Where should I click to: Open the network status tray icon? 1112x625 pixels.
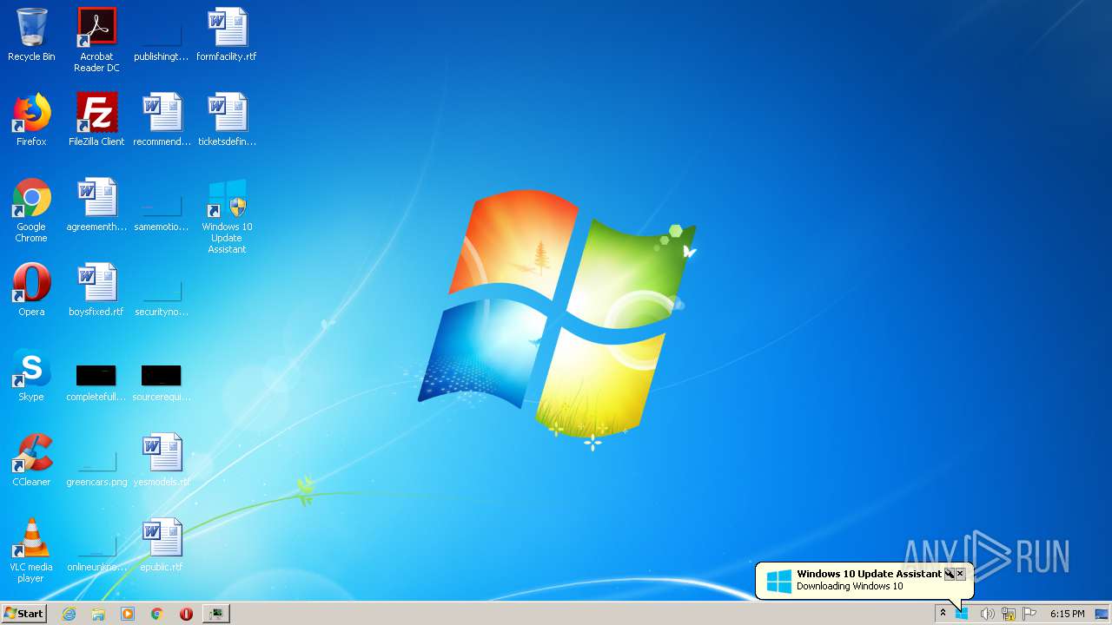[x=1009, y=614]
